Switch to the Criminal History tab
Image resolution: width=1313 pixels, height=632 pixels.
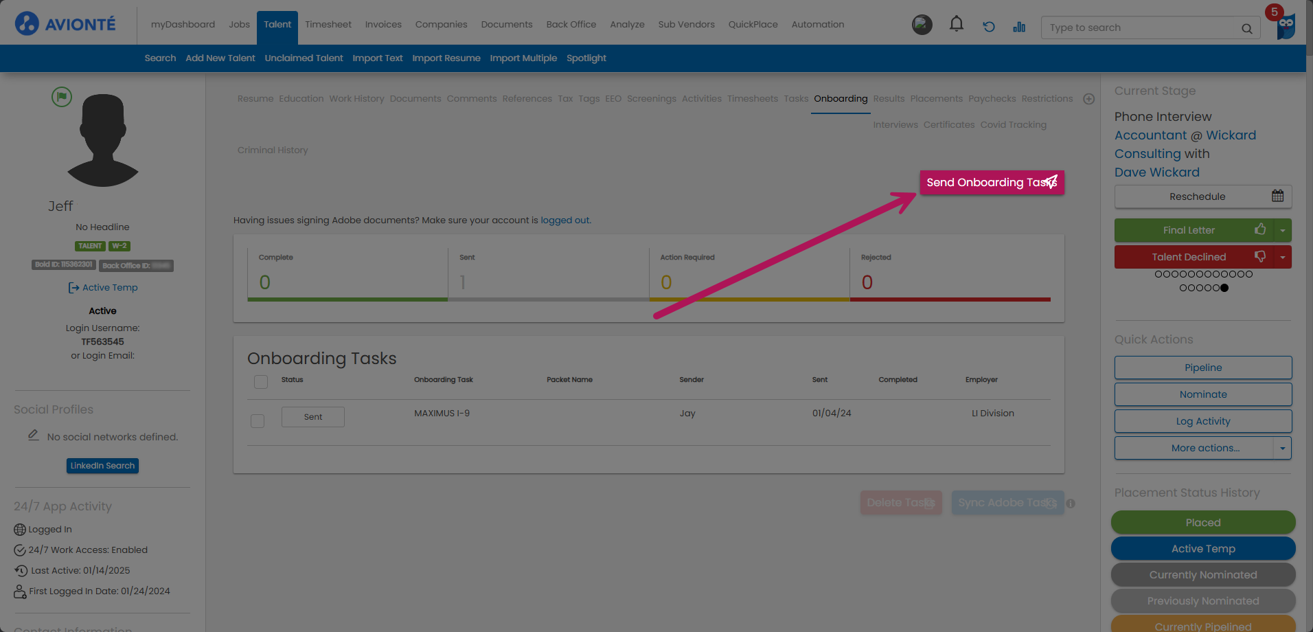pos(273,150)
